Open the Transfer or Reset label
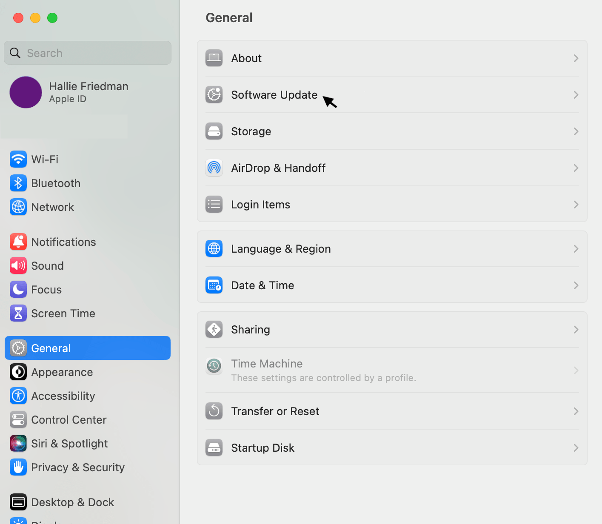 coord(275,411)
